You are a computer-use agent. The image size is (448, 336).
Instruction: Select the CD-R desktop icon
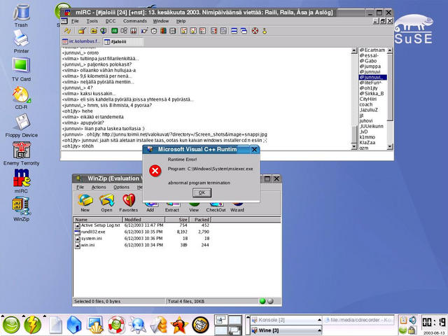[x=21, y=98]
